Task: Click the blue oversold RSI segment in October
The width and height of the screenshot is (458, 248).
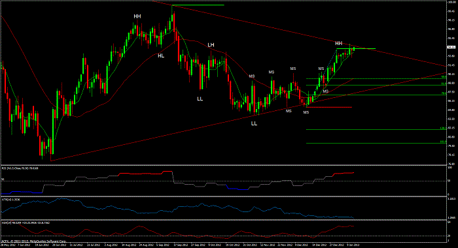Action: (237, 189)
